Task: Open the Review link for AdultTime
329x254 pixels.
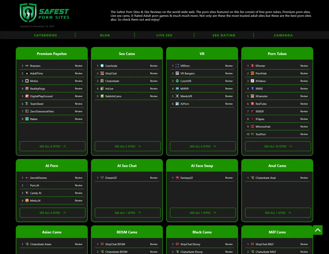Action: 79,74
